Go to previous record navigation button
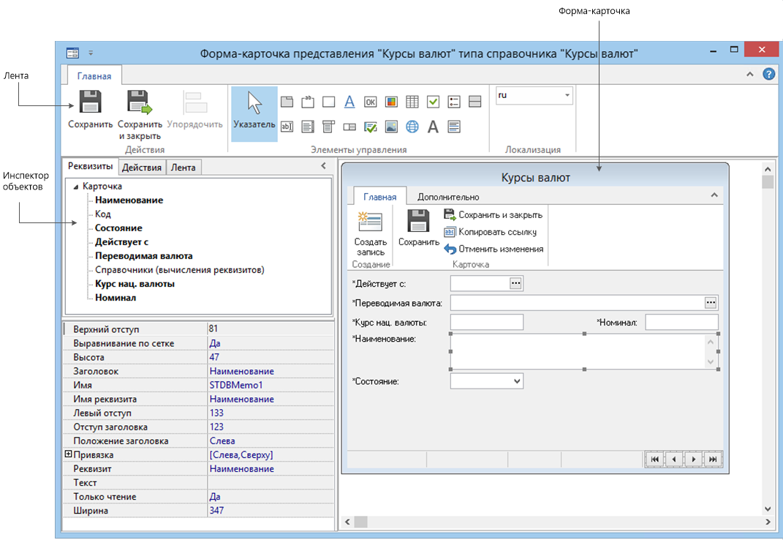 (x=674, y=459)
